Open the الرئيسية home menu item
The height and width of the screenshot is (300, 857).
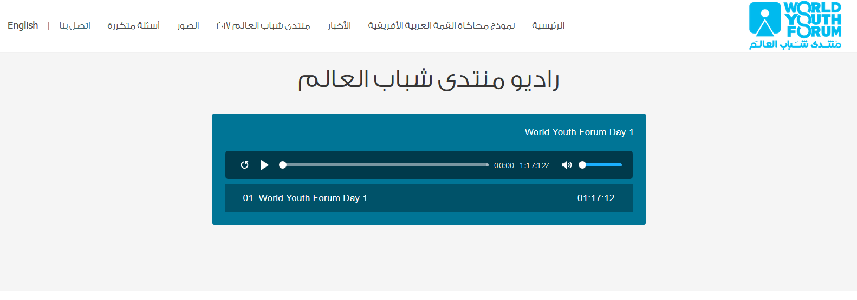pyautogui.click(x=548, y=25)
